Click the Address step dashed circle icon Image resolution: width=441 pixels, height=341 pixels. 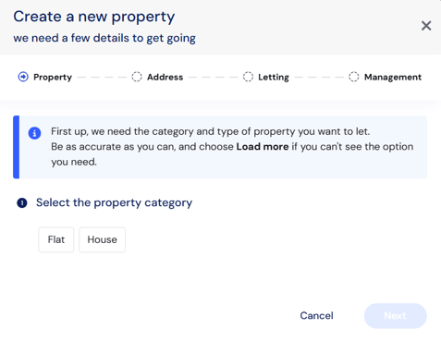[137, 77]
